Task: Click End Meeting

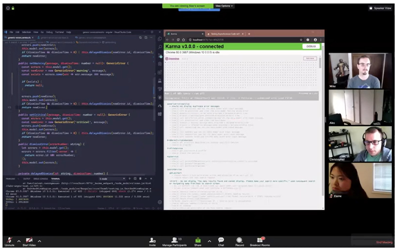Action: 384,242
